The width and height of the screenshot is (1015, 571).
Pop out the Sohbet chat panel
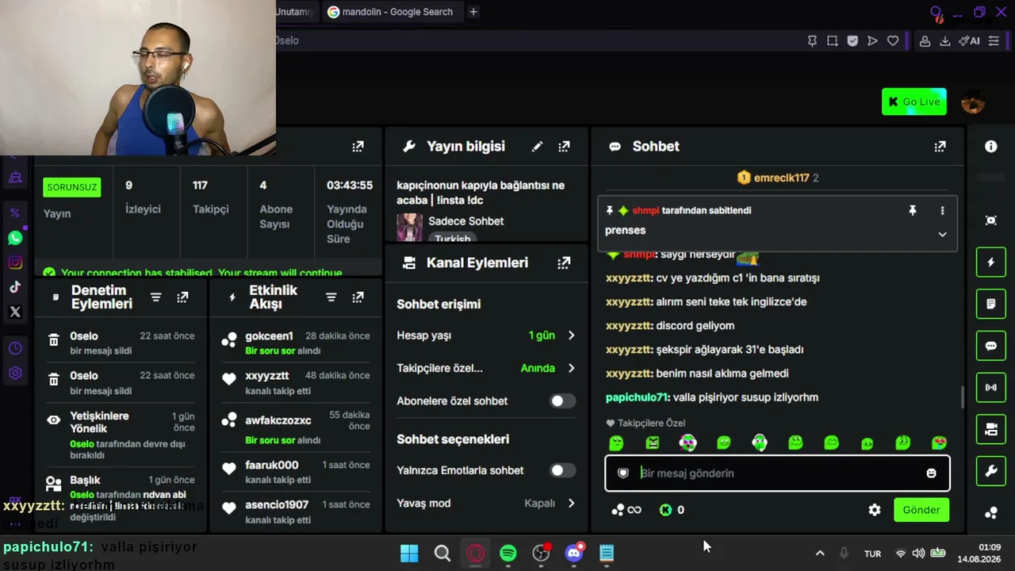tap(940, 146)
